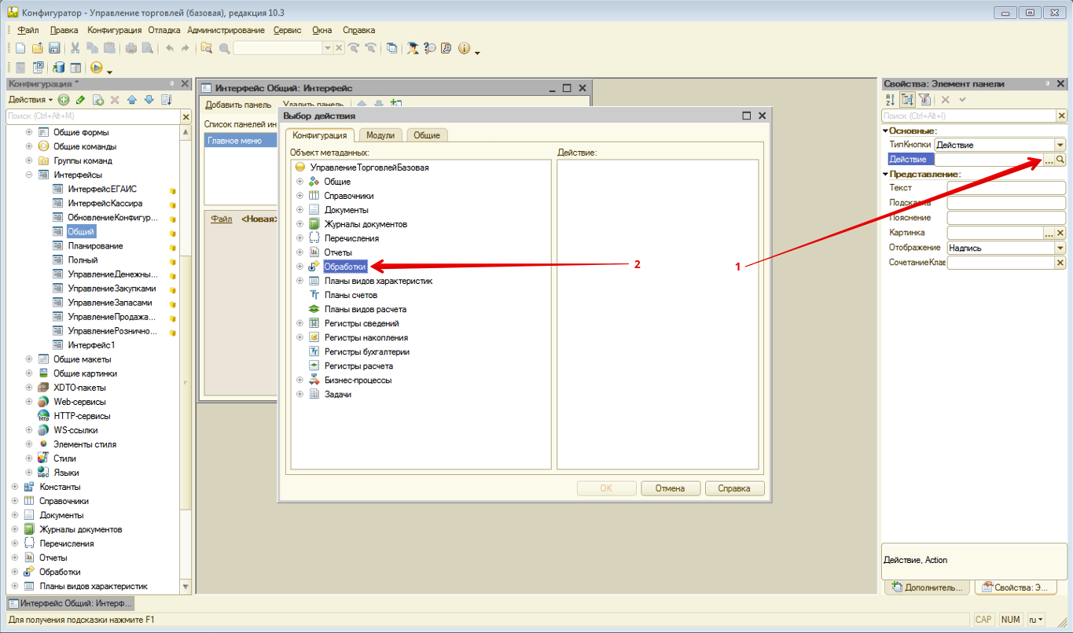Click the Save icon in main toolbar
Viewport: 1073px width, 633px height.
click(x=55, y=49)
